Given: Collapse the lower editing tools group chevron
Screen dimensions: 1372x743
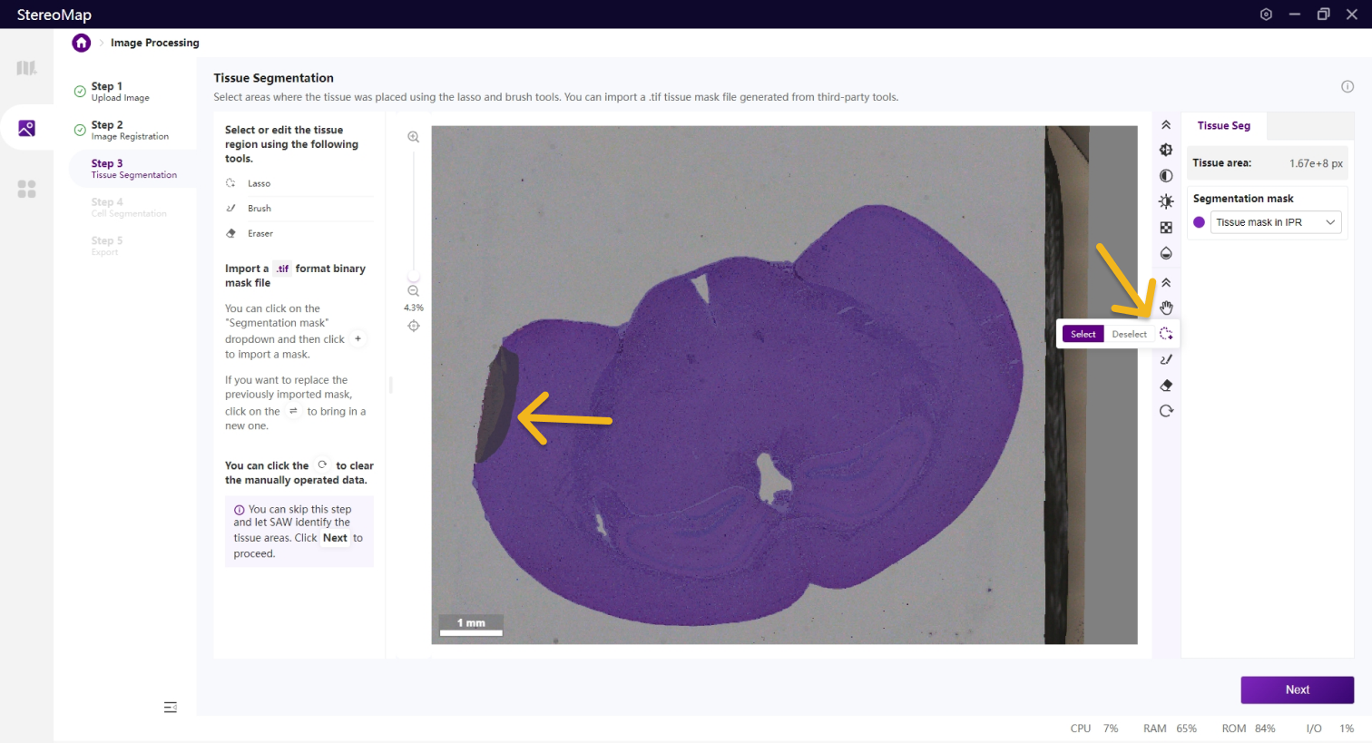Looking at the screenshot, I should pos(1166,283).
